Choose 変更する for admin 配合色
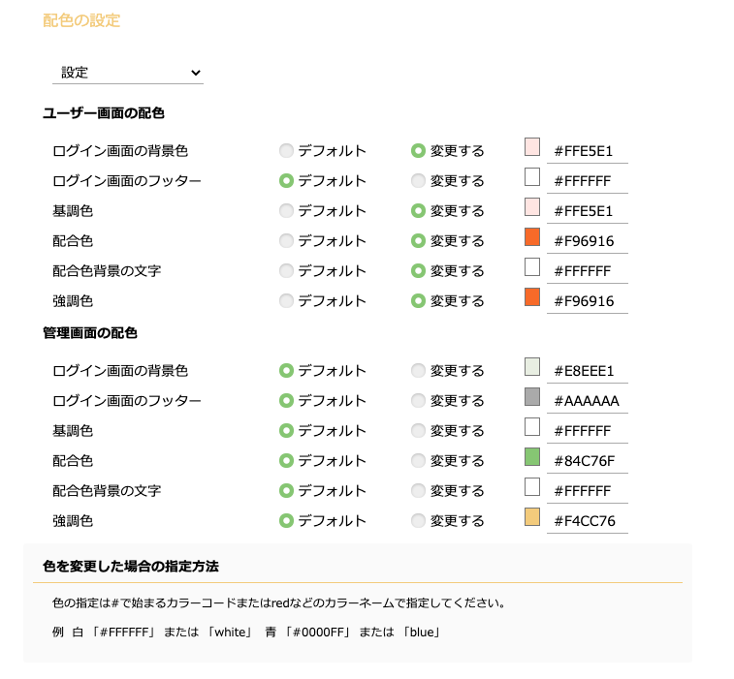The image size is (734, 679). click(418, 461)
